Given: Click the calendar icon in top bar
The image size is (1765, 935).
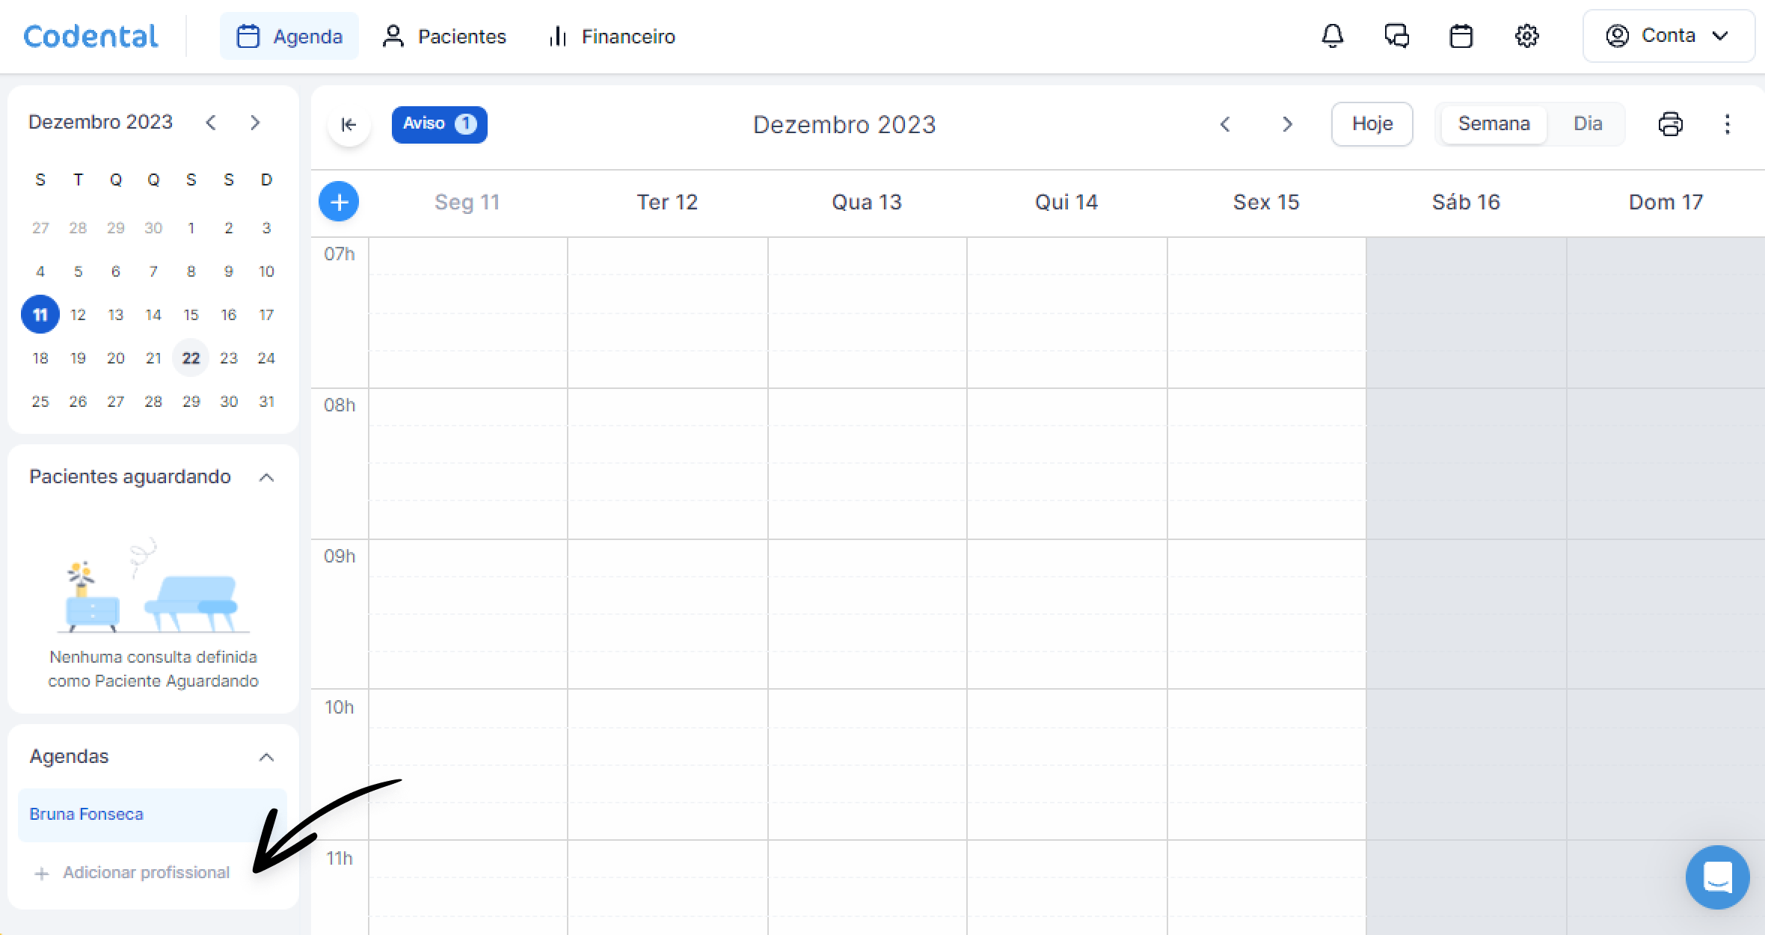Looking at the screenshot, I should click(x=1461, y=36).
